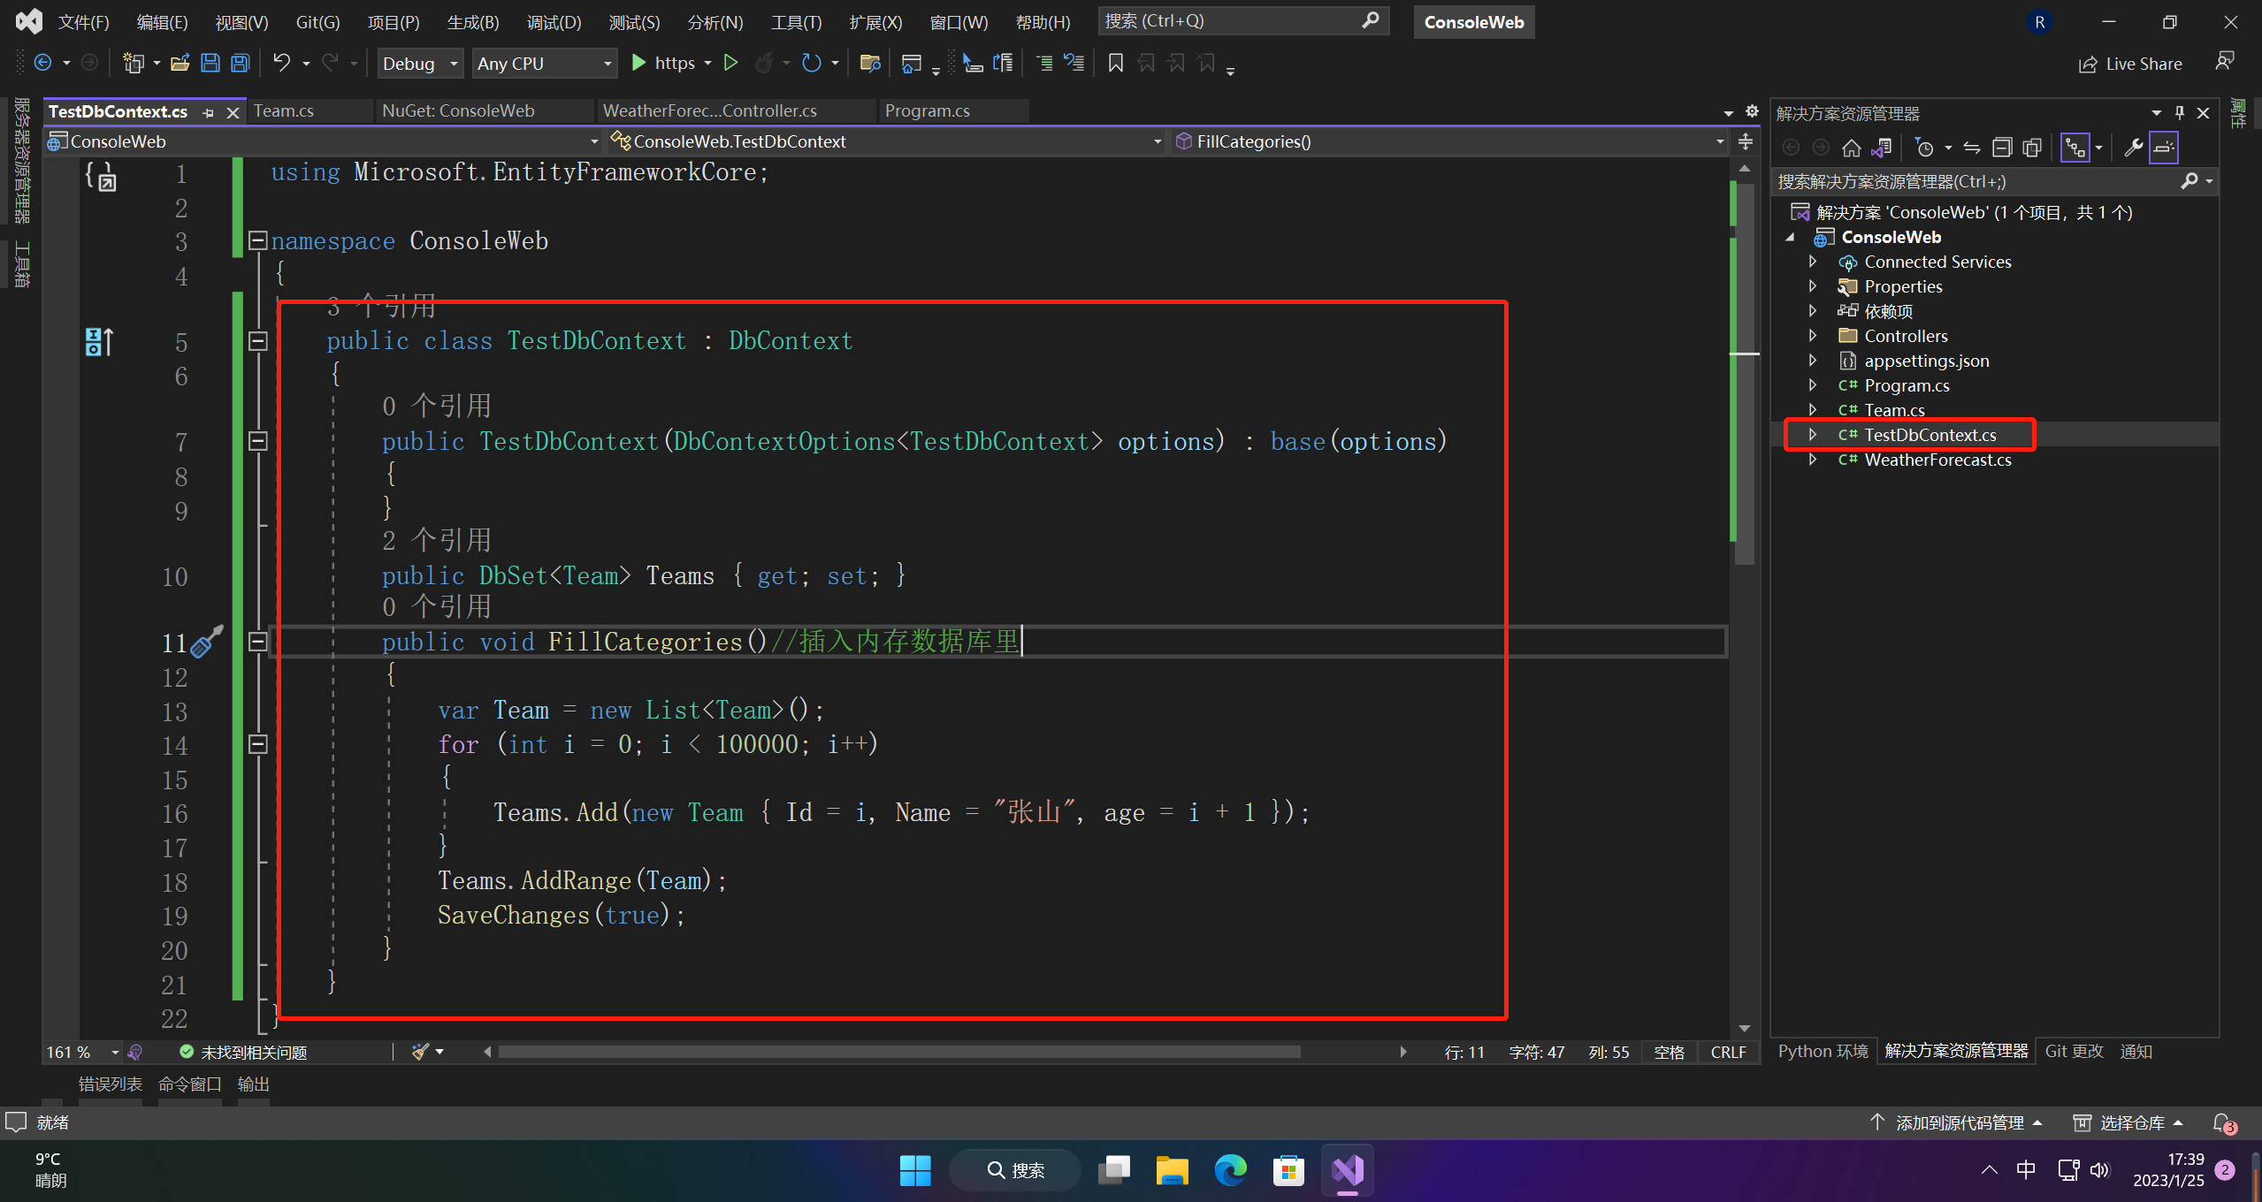Image resolution: width=2262 pixels, height=1202 pixels.
Task: Switch to the Program.cs tab
Action: [x=927, y=110]
